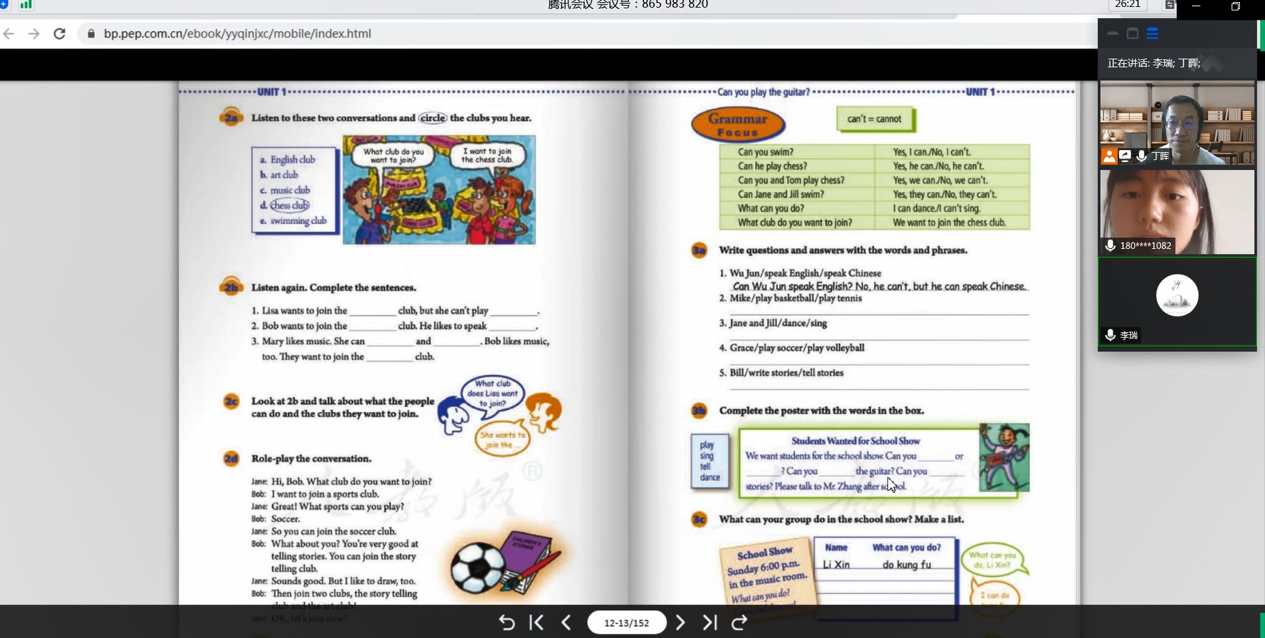Click the redo arrow in bottom toolbar
This screenshot has width=1265, height=638.
click(x=739, y=623)
